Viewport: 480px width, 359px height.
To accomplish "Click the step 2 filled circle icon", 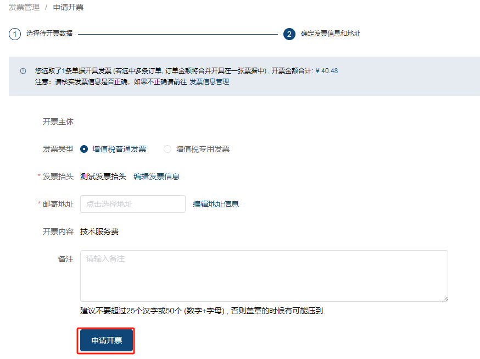I will point(289,34).
